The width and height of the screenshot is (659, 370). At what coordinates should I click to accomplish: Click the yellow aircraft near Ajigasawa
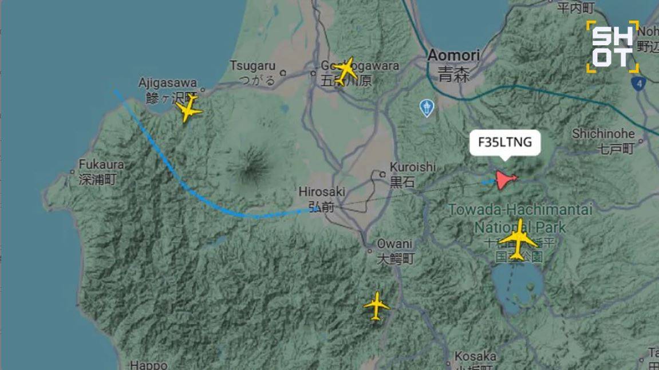point(189,109)
